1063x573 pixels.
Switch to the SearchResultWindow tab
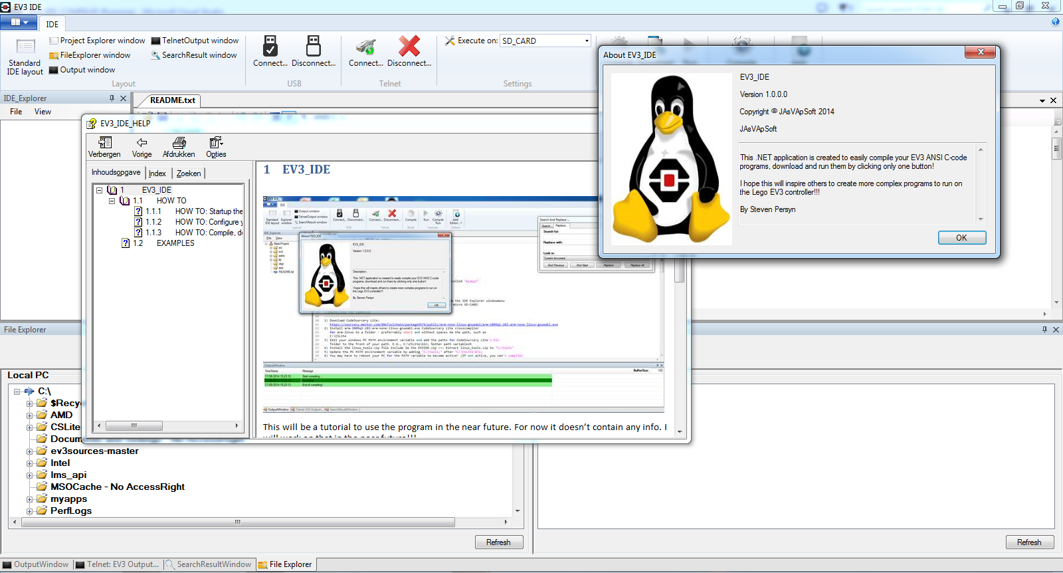click(209, 564)
